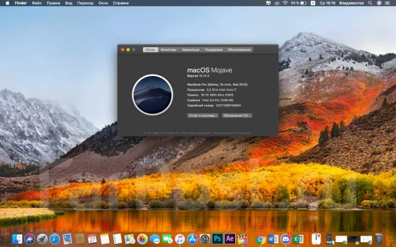Open the Apple menu
The height and width of the screenshot is (247, 396).
tap(7, 3)
